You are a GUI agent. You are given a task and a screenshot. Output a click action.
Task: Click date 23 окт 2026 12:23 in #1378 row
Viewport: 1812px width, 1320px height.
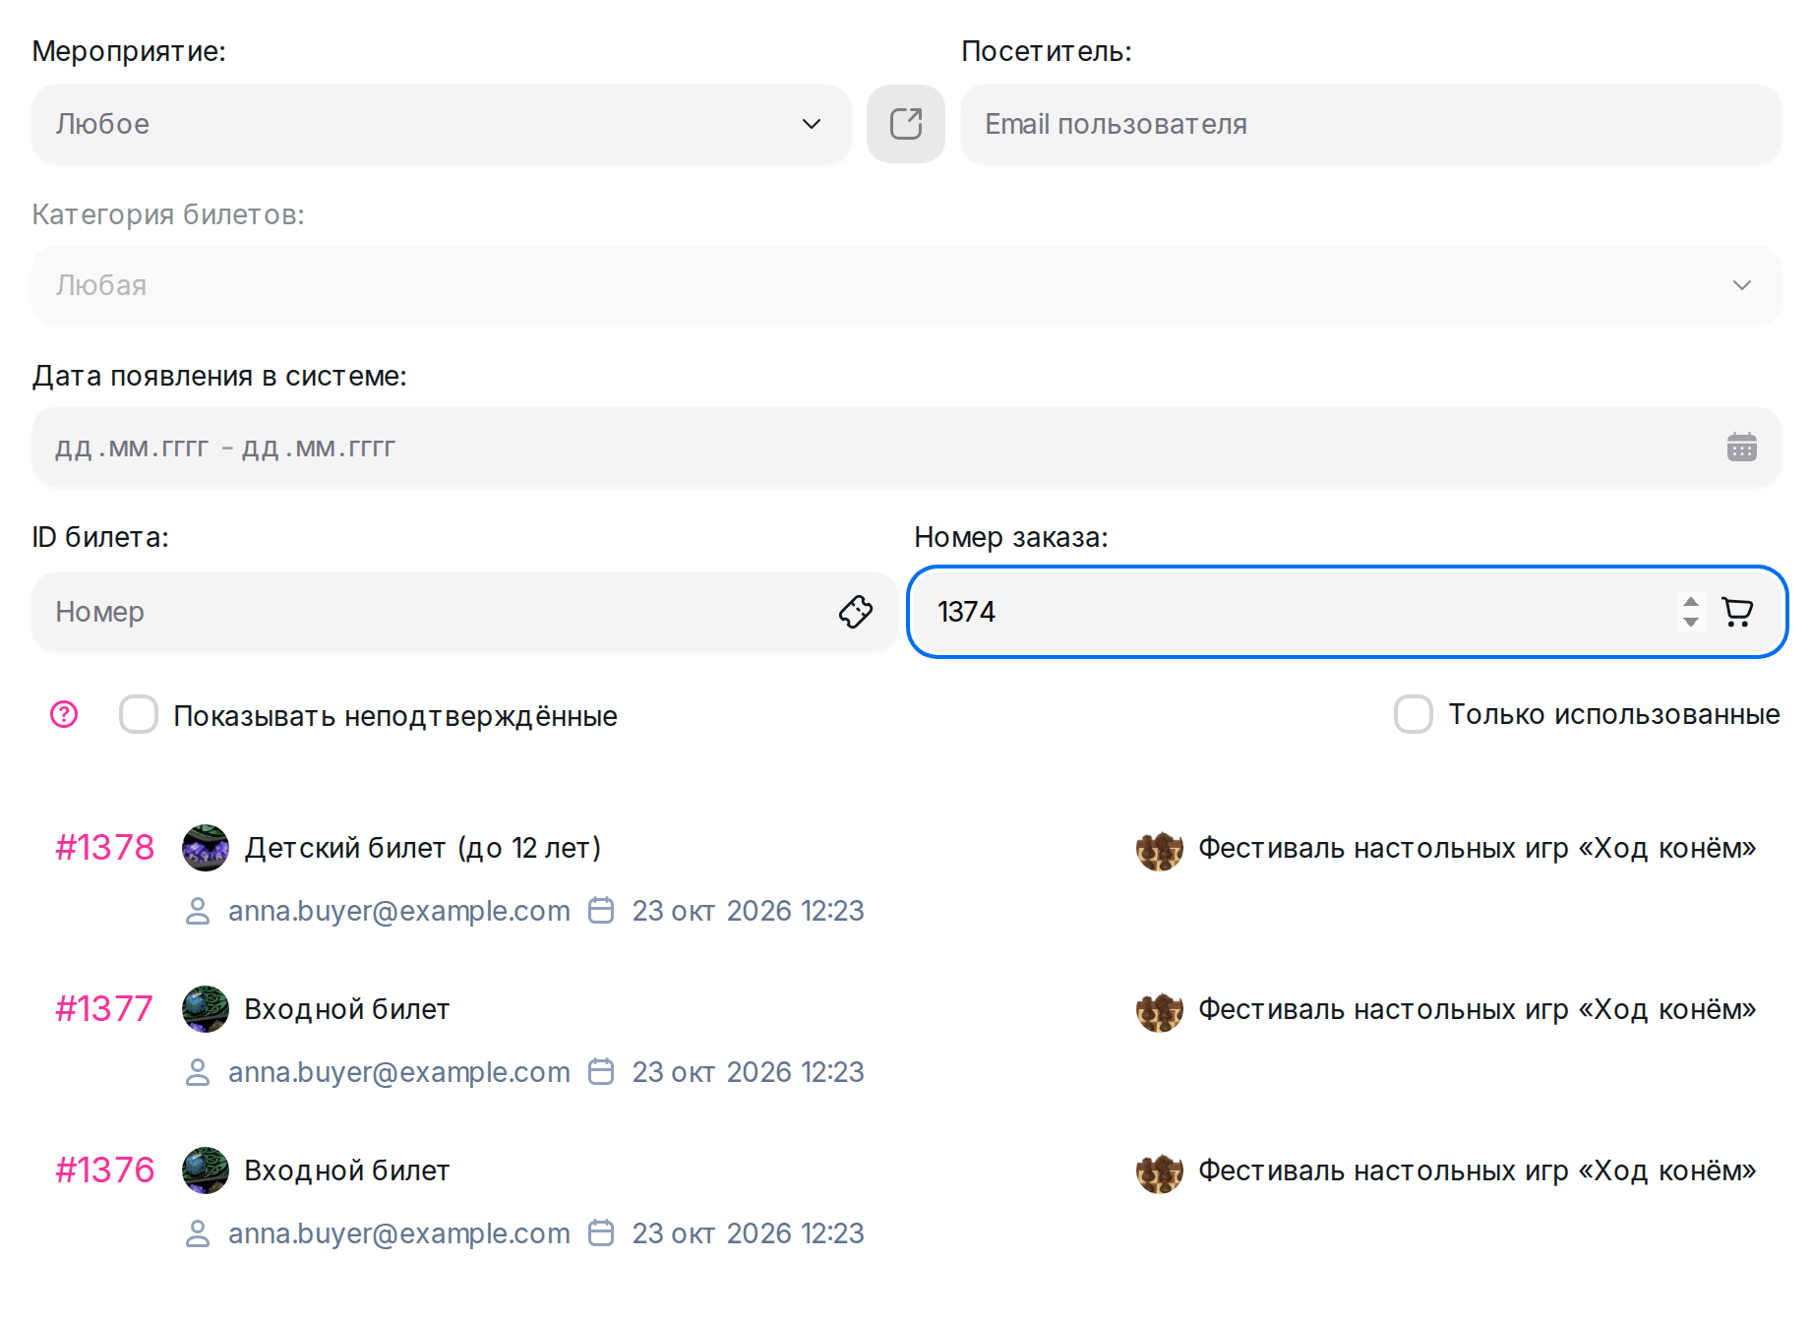(x=748, y=911)
